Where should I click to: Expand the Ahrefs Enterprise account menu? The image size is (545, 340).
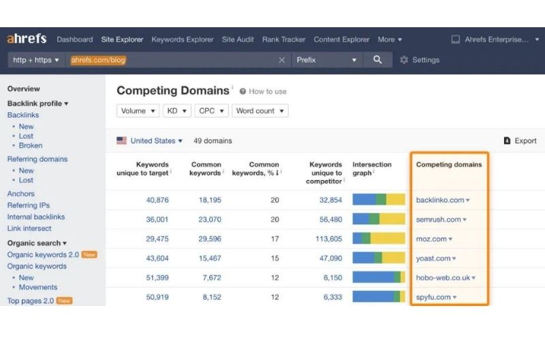pyautogui.click(x=537, y=39)
